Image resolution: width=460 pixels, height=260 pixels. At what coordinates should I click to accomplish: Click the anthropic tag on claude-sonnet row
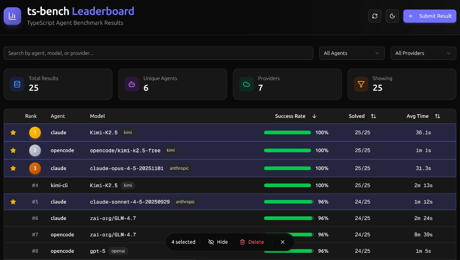pos(185,202)
